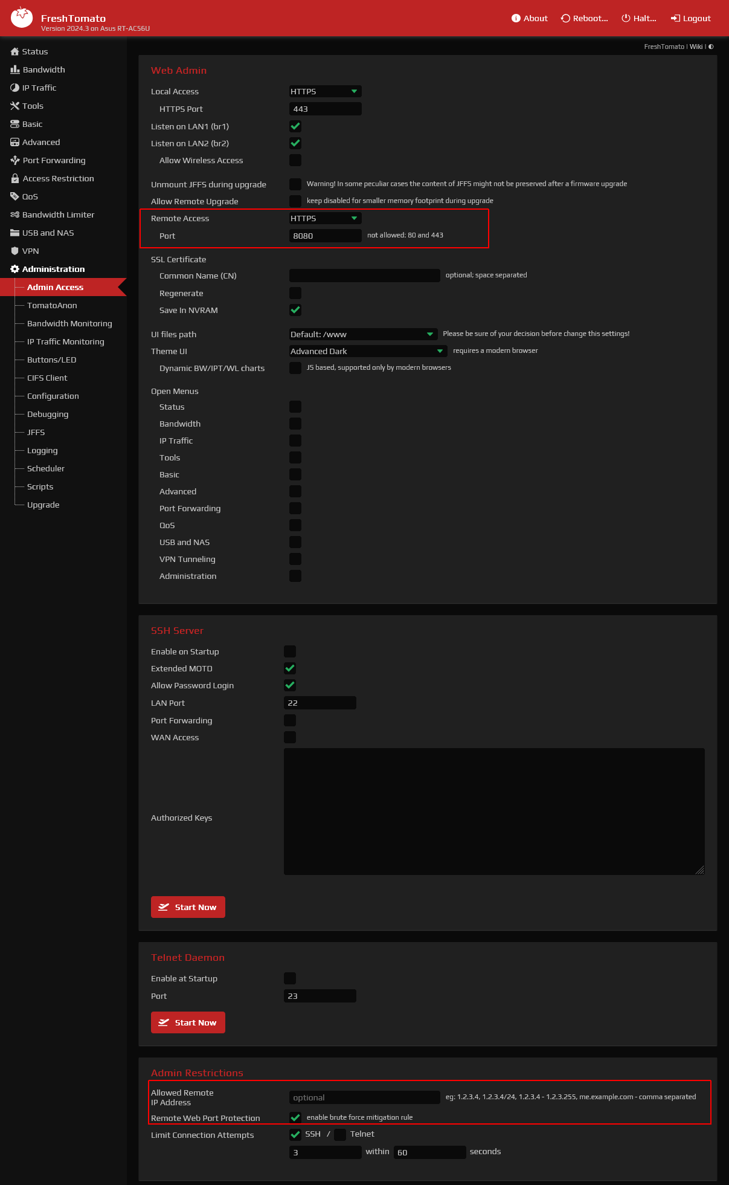The height and width of the screenshot is (1185, 729).
Task: Click the Reboot... link
Action: point(584,18)
